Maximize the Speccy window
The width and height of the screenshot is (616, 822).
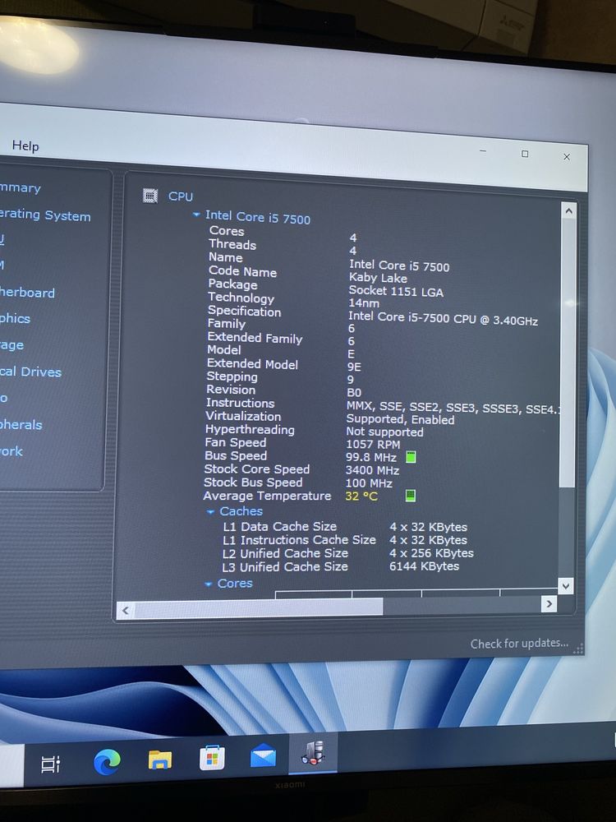[525, 154]
